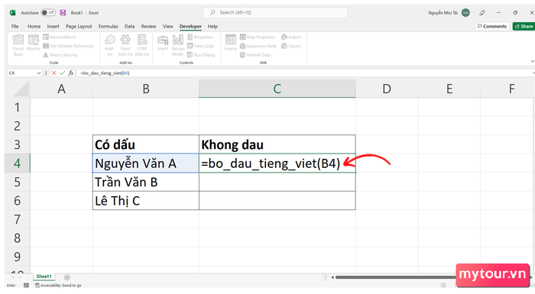The image size is (535, 294).
Task: Click View Code
Action: tap(200, 46)
